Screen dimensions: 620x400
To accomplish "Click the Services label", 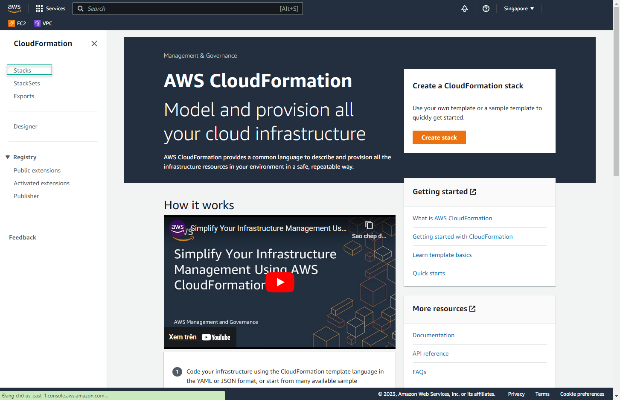I will point(55,9).
